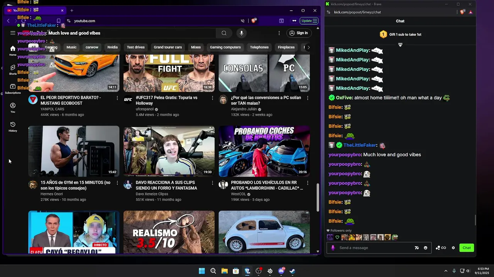The height and width of the screenshot is (277, 494).
Task: Open the emoji picker in Kick chat
Action: coord(426,248)
